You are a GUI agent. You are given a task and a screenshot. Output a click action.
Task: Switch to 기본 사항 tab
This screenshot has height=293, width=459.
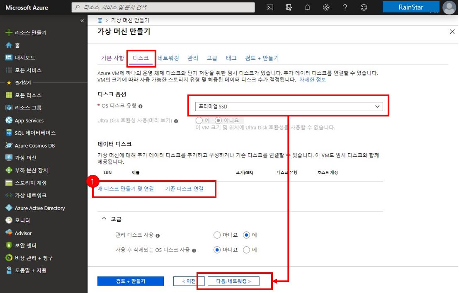tap(112, 58)
